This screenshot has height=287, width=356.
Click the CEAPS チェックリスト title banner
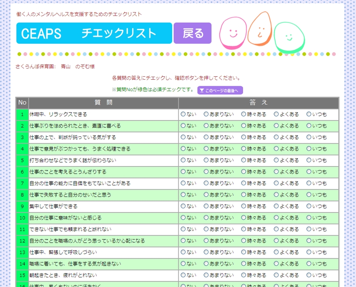point(94,33)
